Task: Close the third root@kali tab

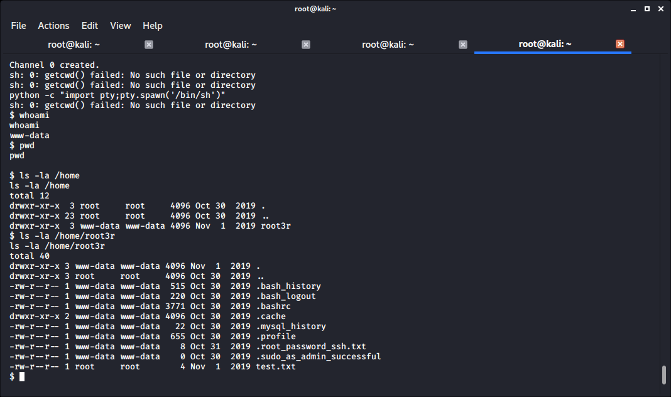Action: click(463, 45)
